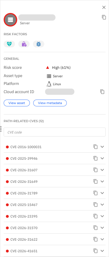Viewport: 109px width, 257px height.
Task: Copy CVE-2025-15467 code
Action: (95, 205)
